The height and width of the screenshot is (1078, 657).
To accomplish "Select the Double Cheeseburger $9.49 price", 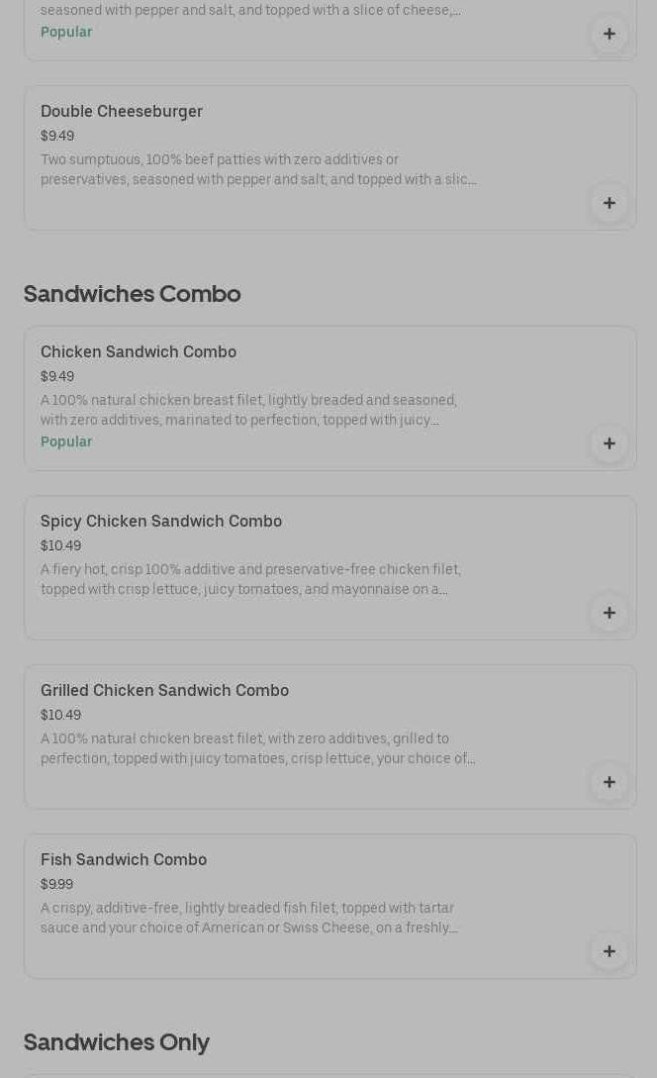I will [x=57, y=136].
